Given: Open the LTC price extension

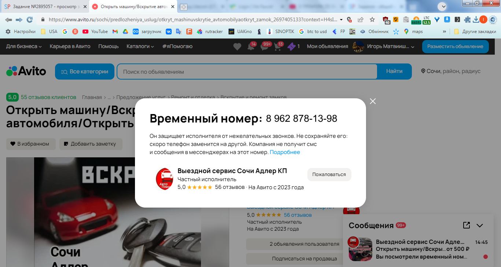Looking at the screenshot, I should [x=427, y=20].
